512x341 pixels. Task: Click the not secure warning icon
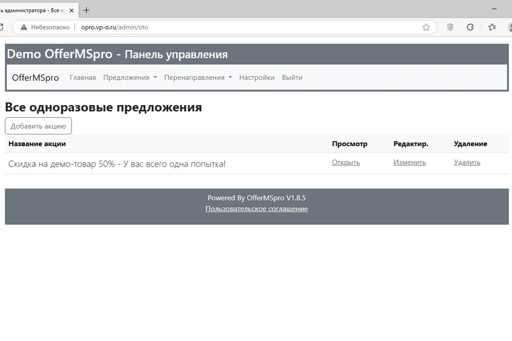(x=24, y=27)
